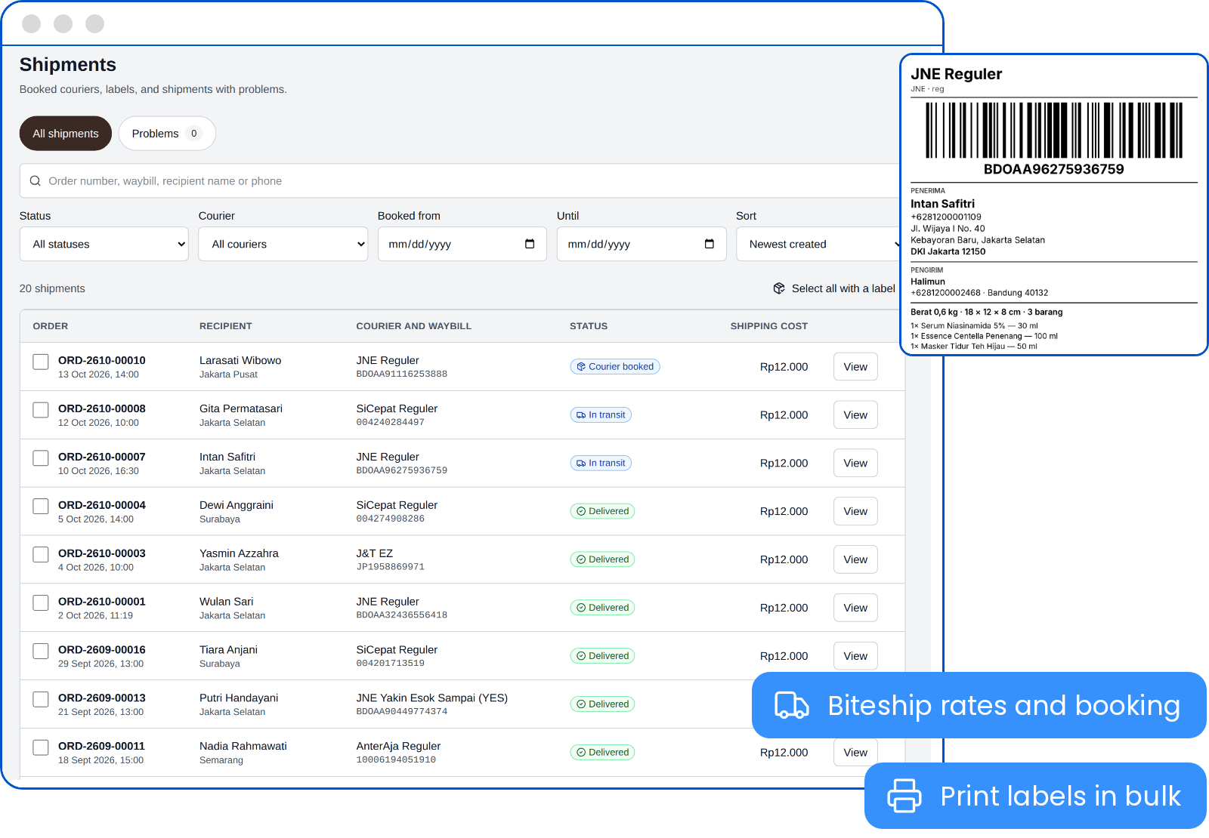
Task: Tick the checkbox for order ORD-2609-00013
Action: coord(41,699)
